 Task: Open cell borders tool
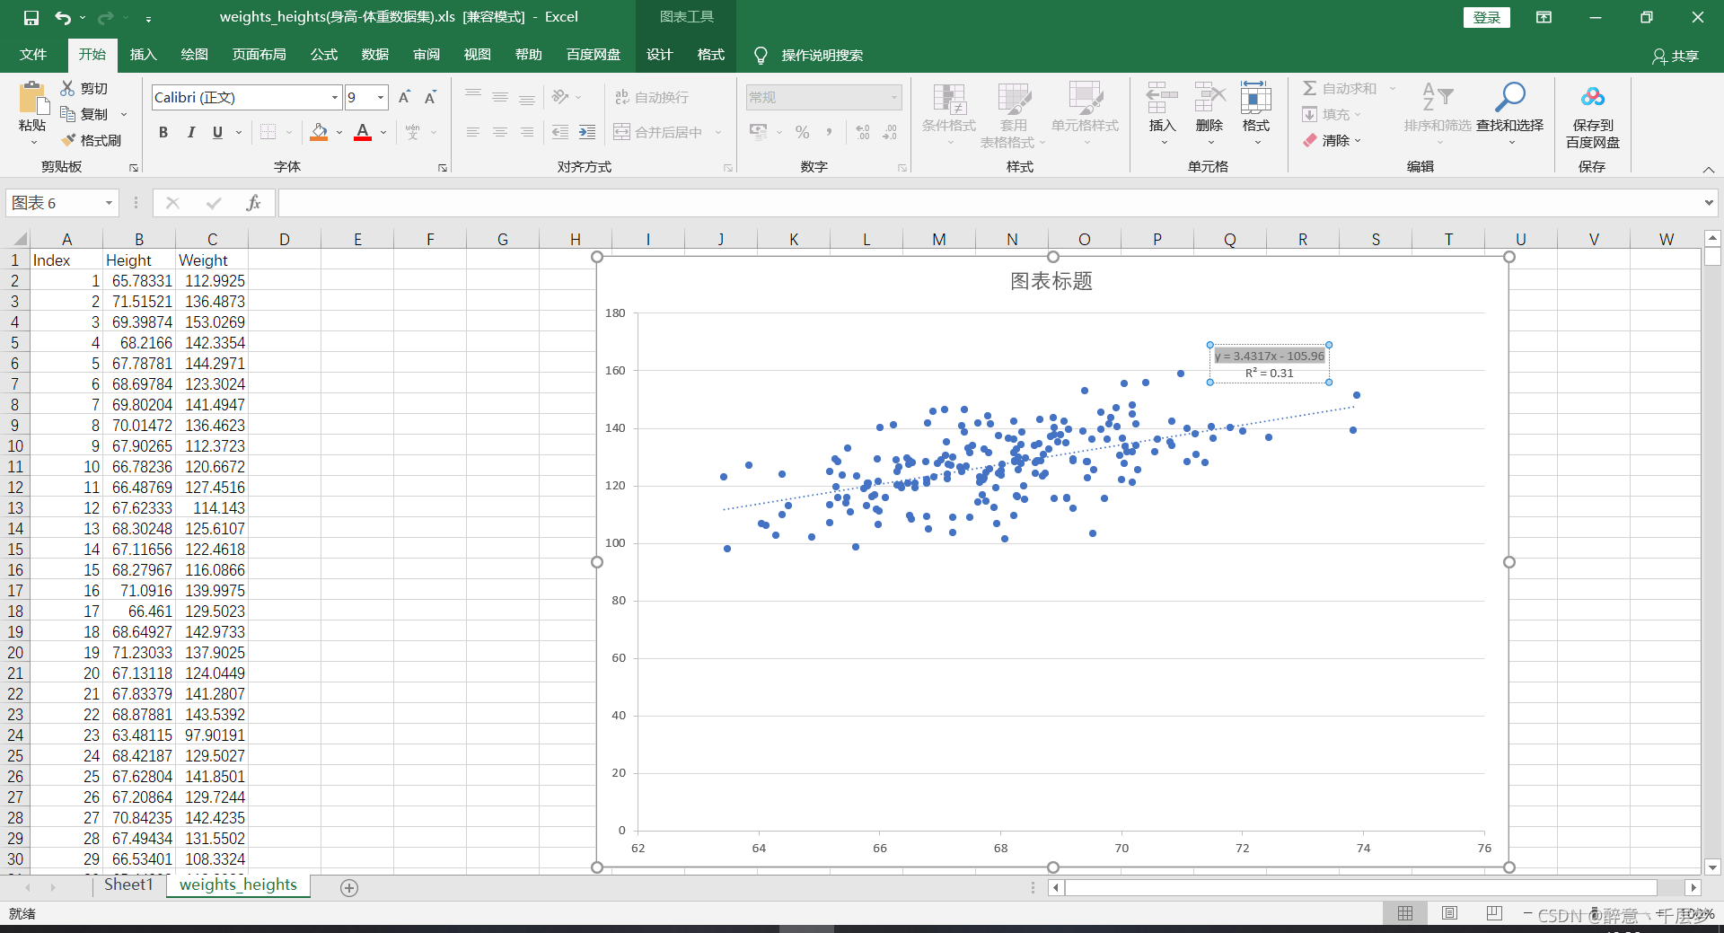268,132
